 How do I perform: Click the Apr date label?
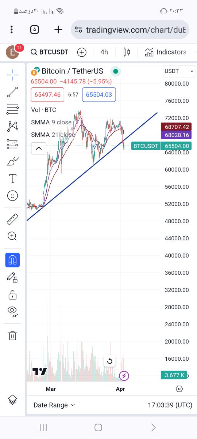(x=120, y=389)
